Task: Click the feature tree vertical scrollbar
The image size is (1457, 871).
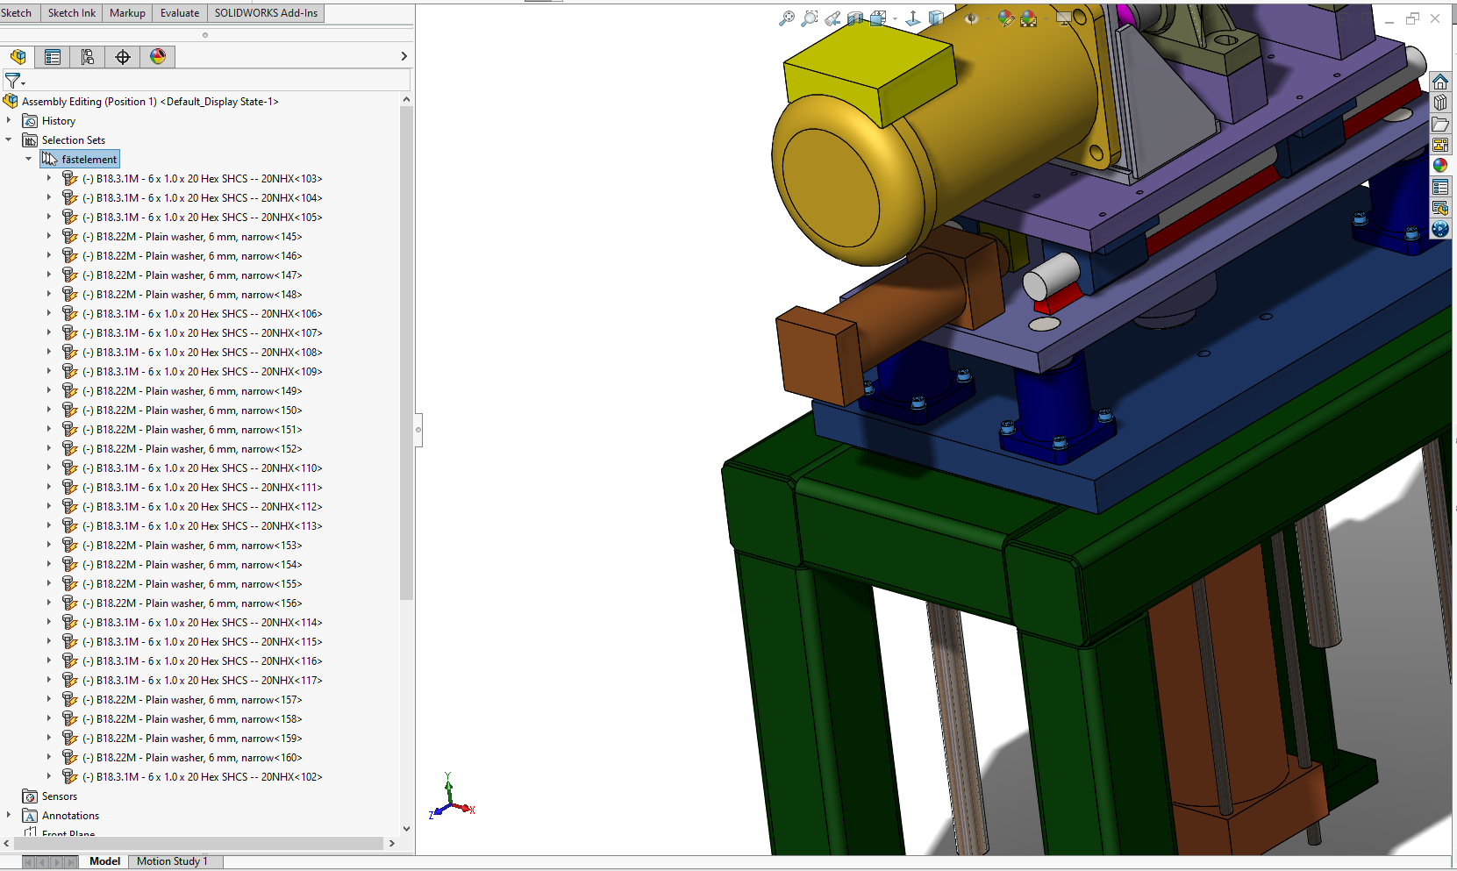Action: pyautogui.click(x=406, y=351)
